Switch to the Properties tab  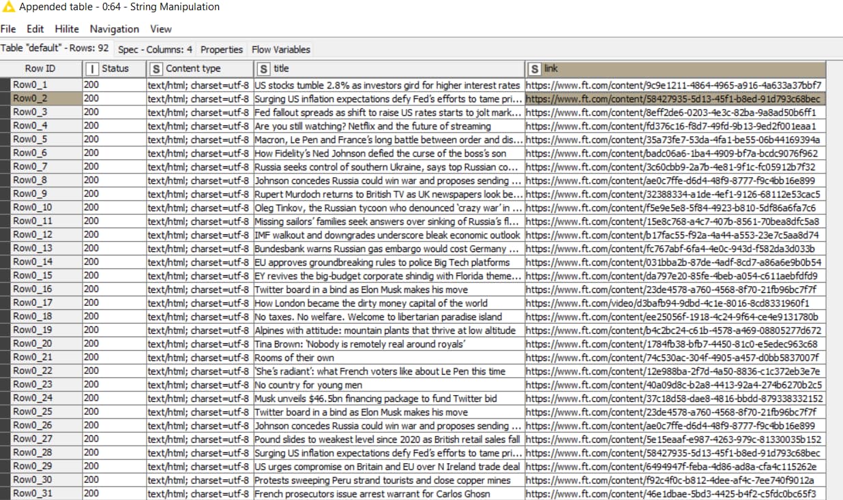point(222,49)
